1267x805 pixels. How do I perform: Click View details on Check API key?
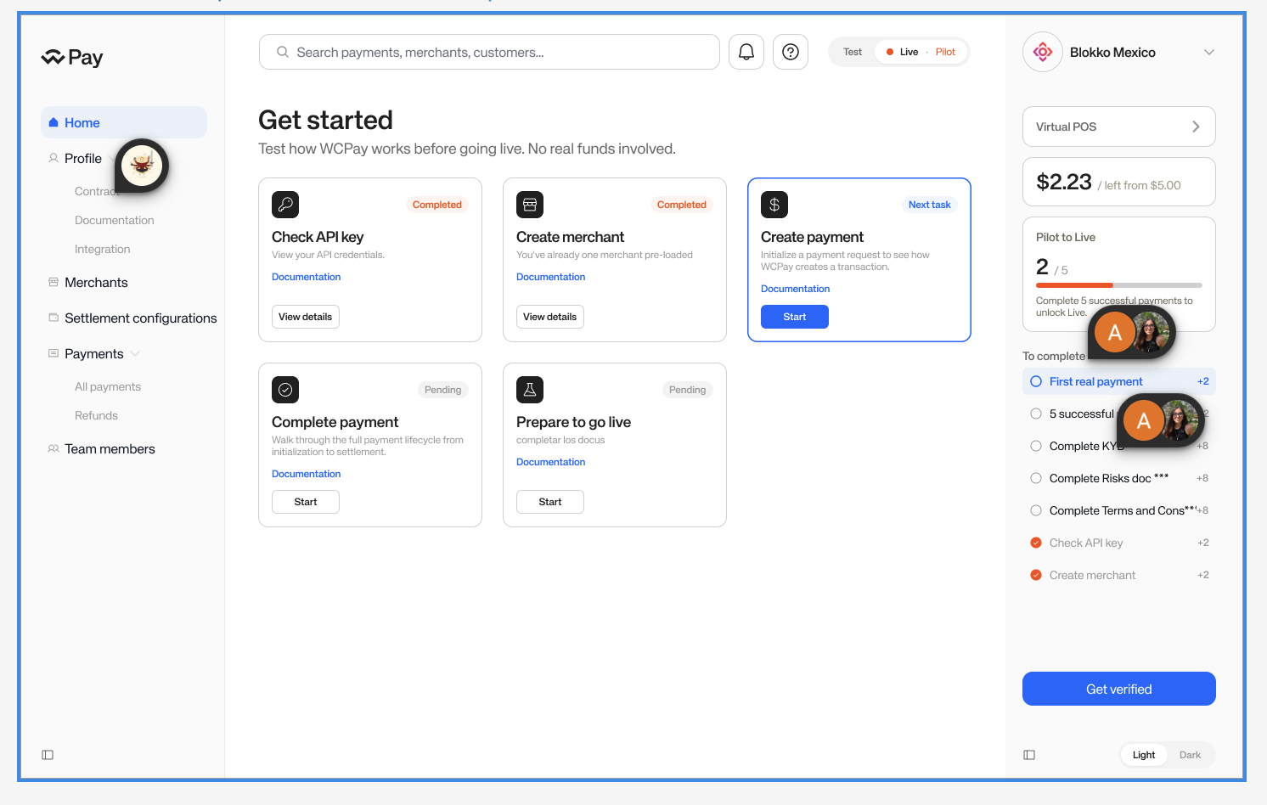(306, 317)
